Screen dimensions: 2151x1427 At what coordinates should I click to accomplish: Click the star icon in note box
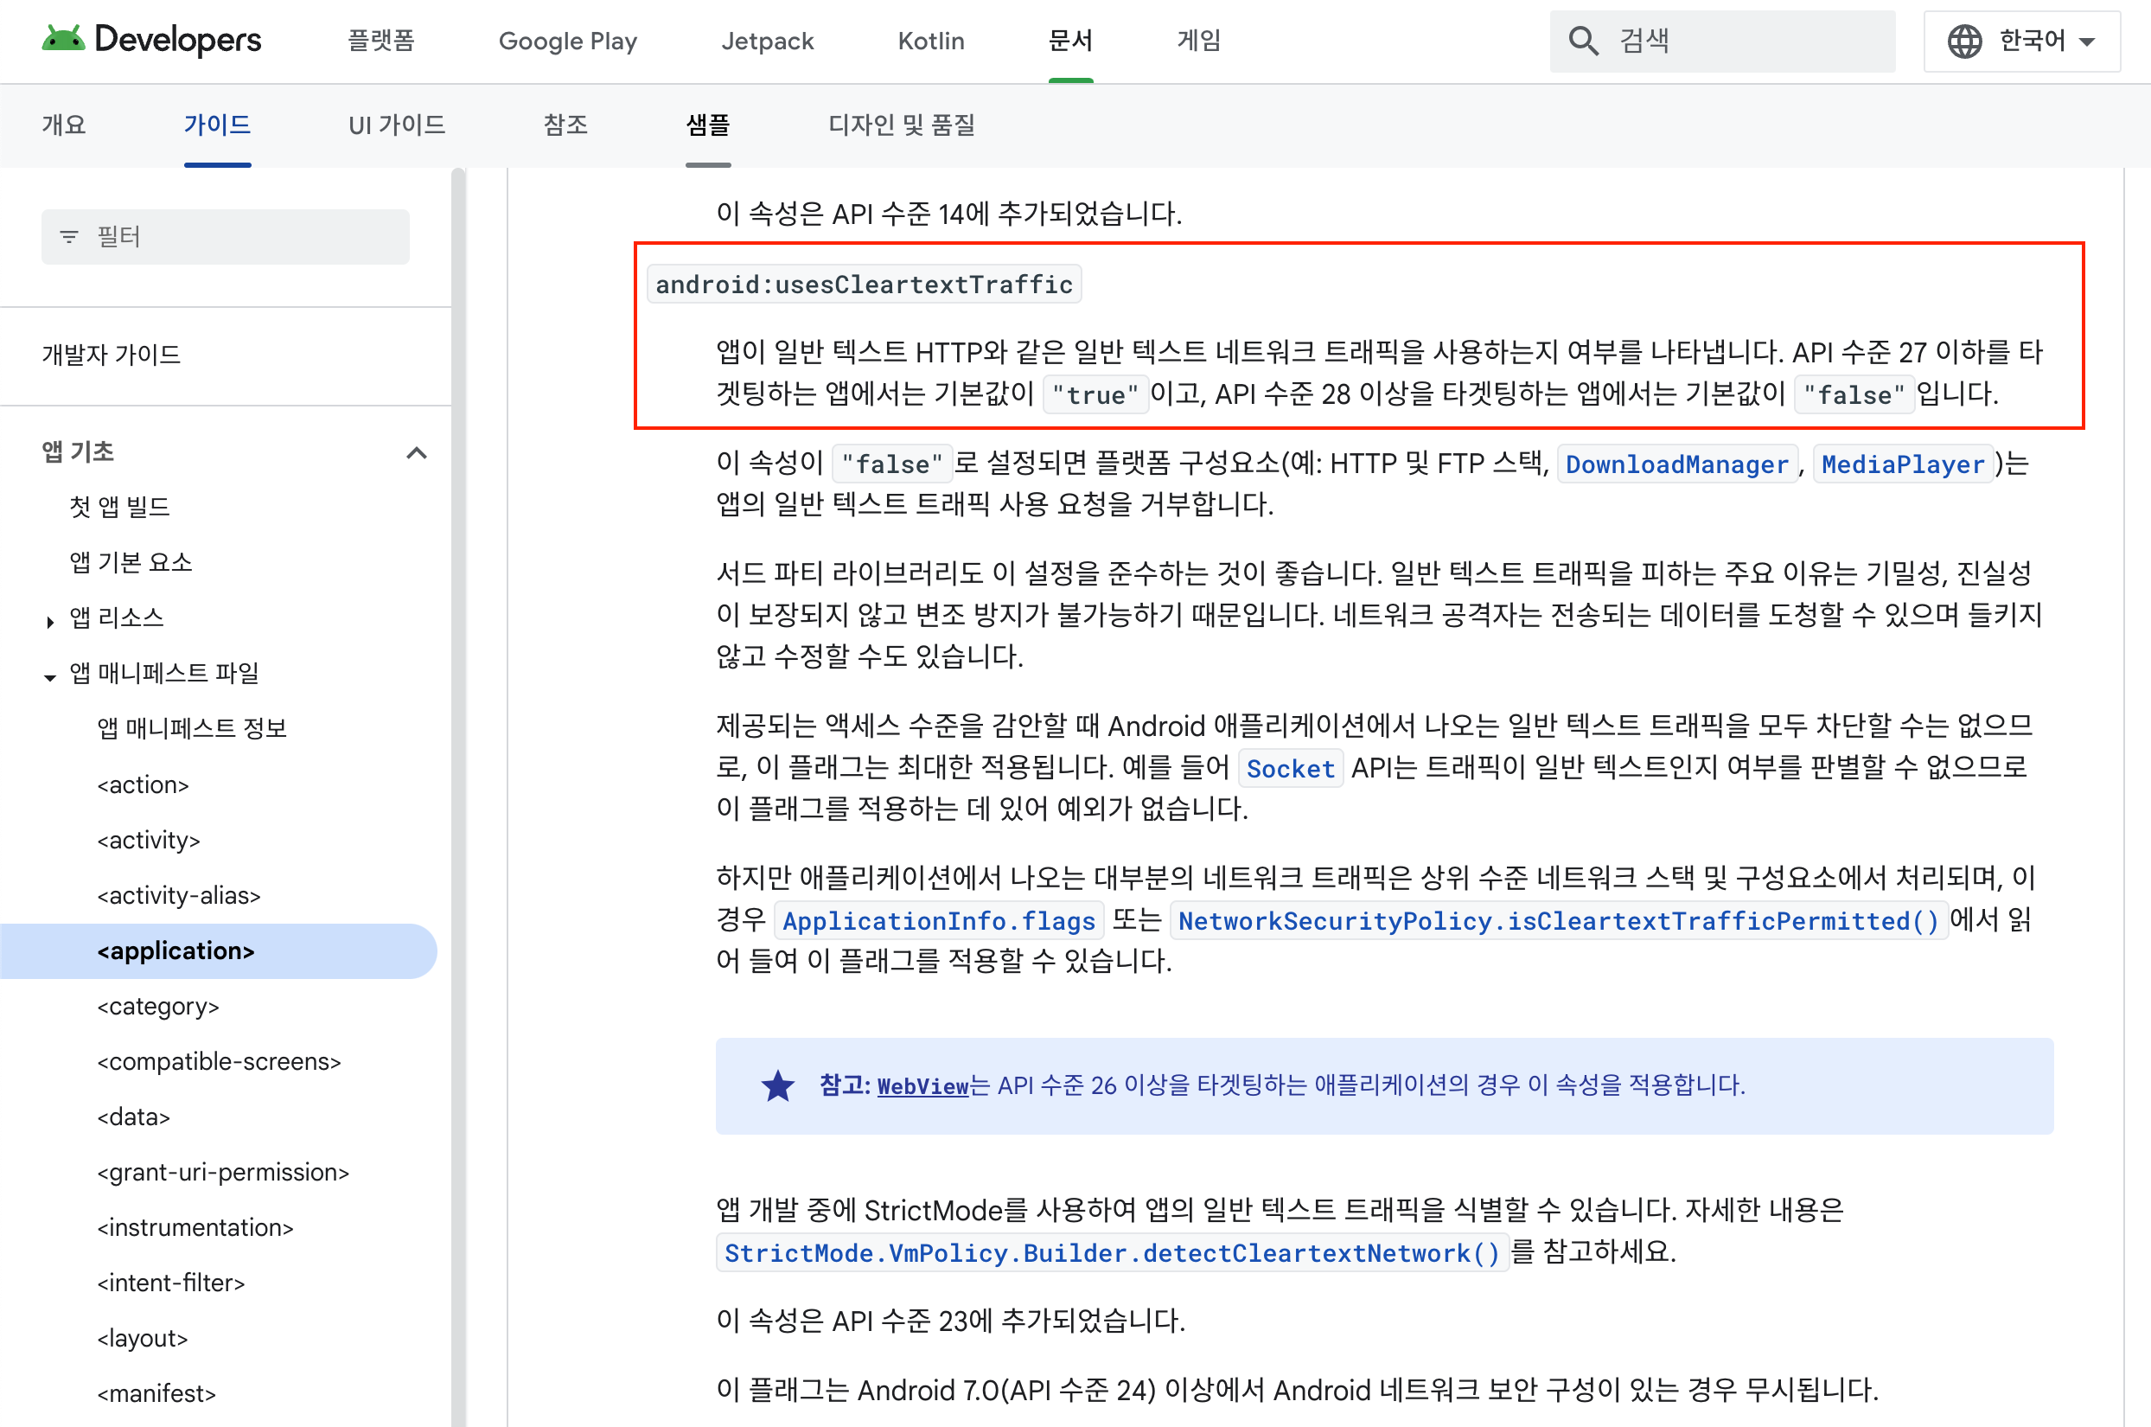[x=777, y=1085]
